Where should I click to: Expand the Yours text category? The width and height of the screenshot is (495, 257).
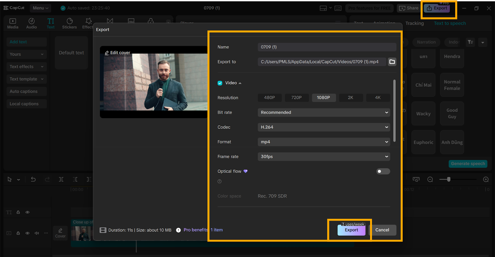26,54
